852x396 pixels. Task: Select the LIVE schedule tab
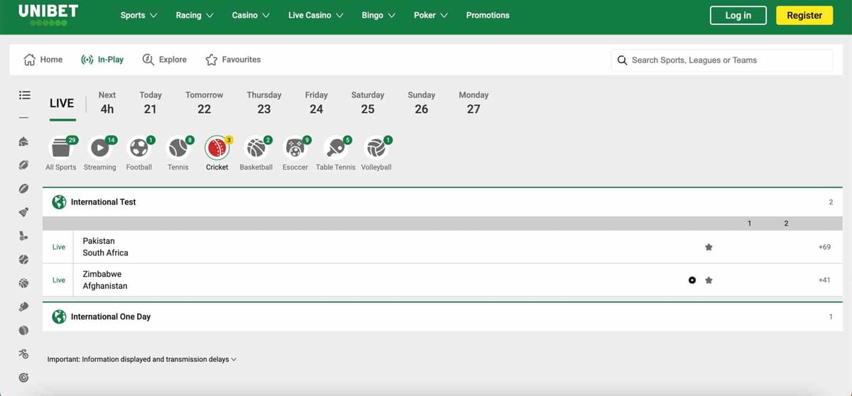point(62,104)
